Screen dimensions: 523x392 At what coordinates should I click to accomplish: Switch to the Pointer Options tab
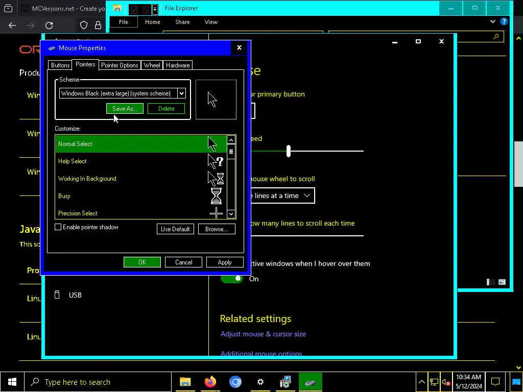point(120,65)
